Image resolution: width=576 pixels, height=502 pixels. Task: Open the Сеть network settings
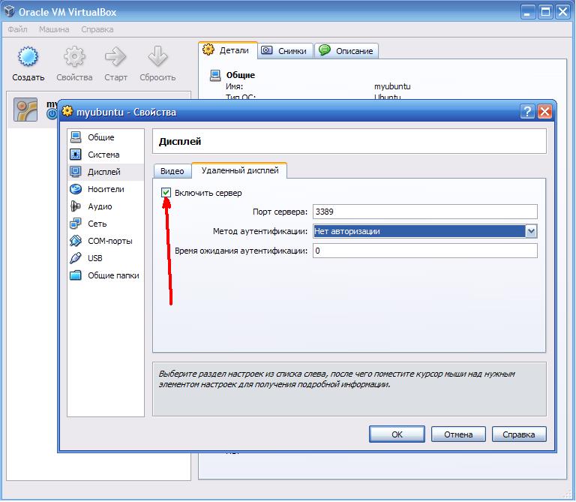tap(106, 224)
